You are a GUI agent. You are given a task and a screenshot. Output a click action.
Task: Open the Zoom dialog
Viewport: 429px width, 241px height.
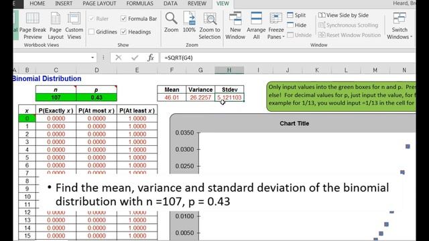pyautogui.click(x=172, y=22)
